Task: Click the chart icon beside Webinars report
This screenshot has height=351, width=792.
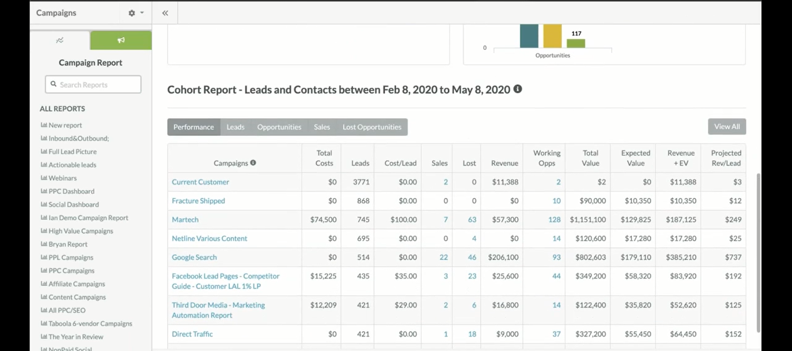Action: [43, 178]
